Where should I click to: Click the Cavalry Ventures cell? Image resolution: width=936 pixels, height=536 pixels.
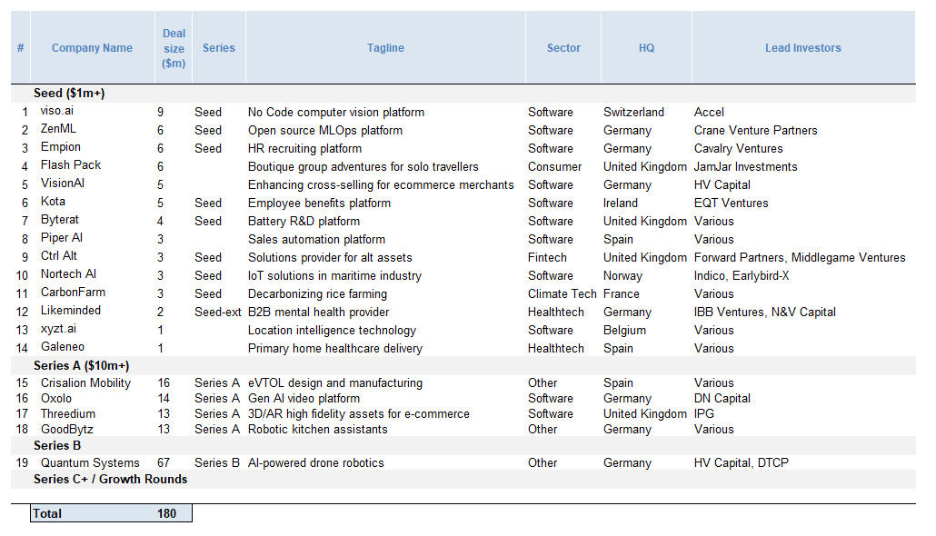pos(739,149)
